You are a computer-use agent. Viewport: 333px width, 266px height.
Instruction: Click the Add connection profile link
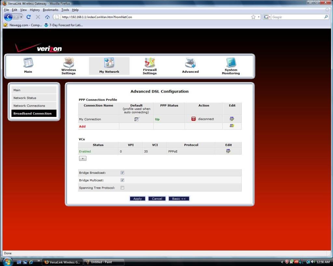click(x=82, y=127)
